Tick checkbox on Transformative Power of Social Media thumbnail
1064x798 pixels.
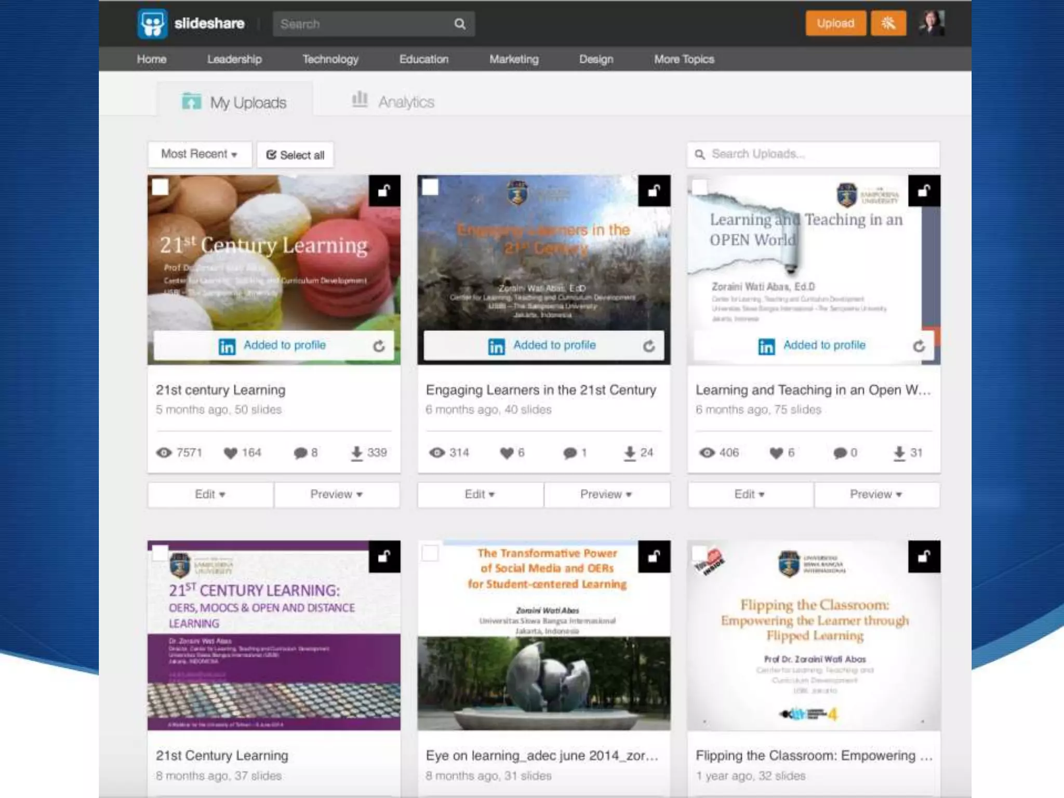430,553
